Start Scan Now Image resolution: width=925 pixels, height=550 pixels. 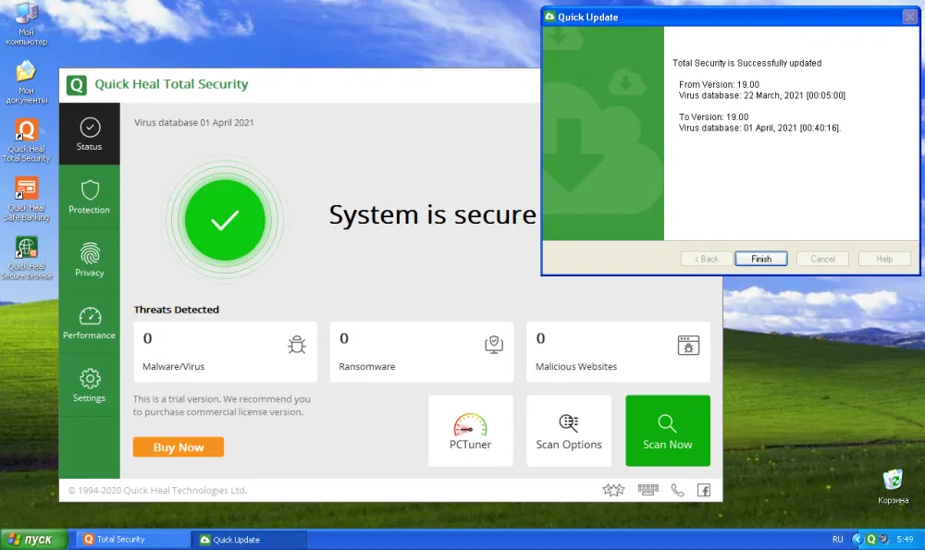pyautogui.click(x=668, y=431)
